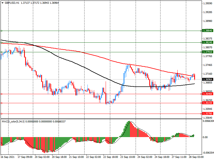The height and width of the screenshot is (160, 214).
Task: Click the 1.39285 price scale value
Action: (208, 12)
